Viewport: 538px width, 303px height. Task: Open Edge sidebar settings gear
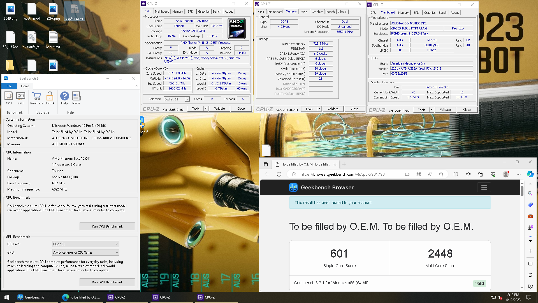[530, 286]
